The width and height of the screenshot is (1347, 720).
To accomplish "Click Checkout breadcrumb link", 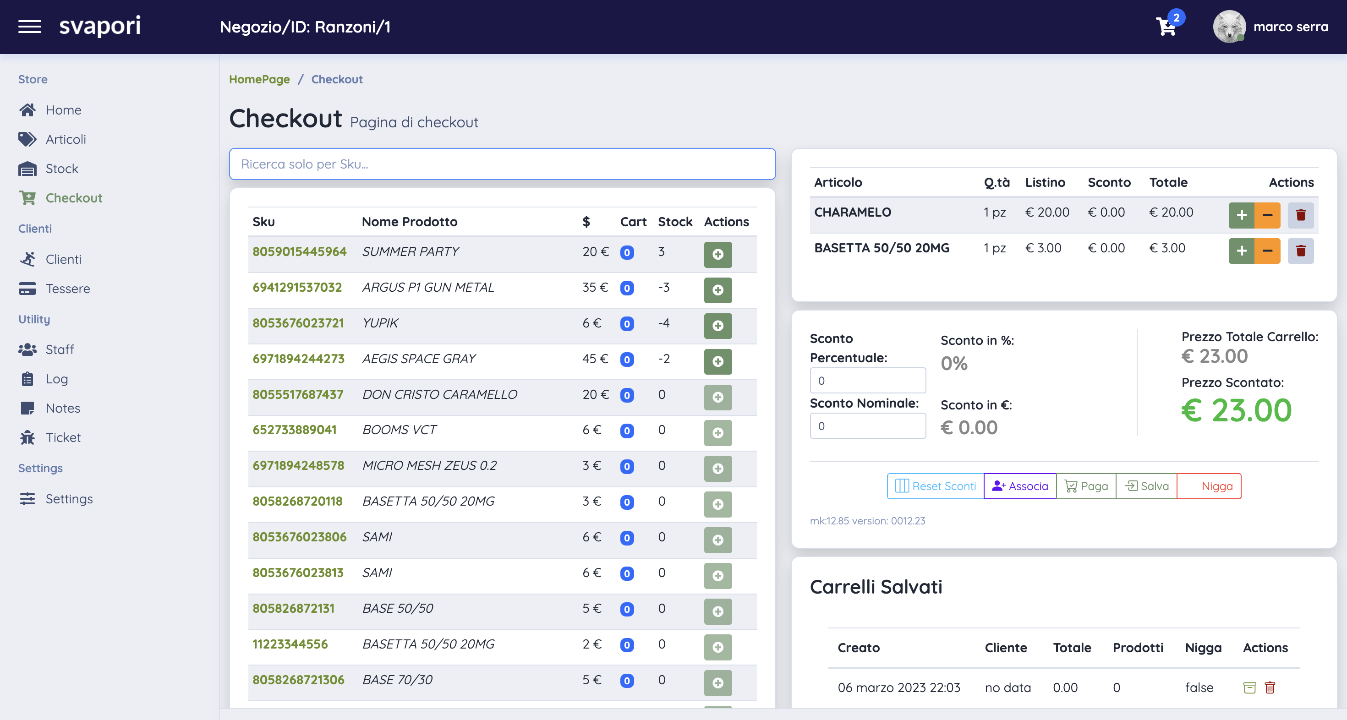I will tap(337, 80).
